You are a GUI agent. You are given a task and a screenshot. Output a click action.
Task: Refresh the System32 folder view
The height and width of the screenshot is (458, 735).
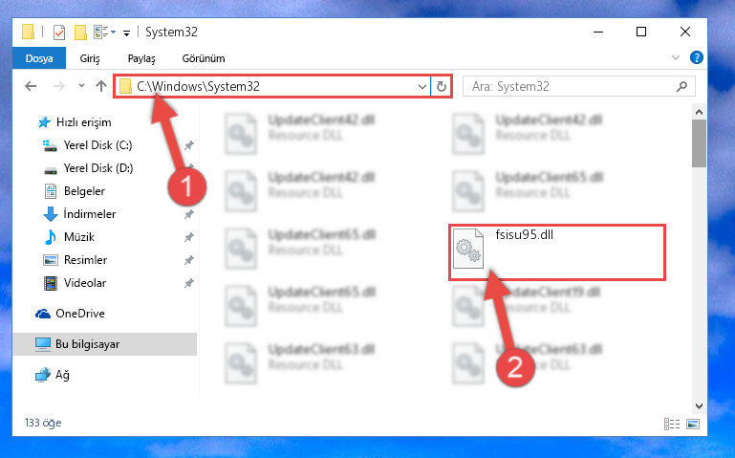click(441, 86)
